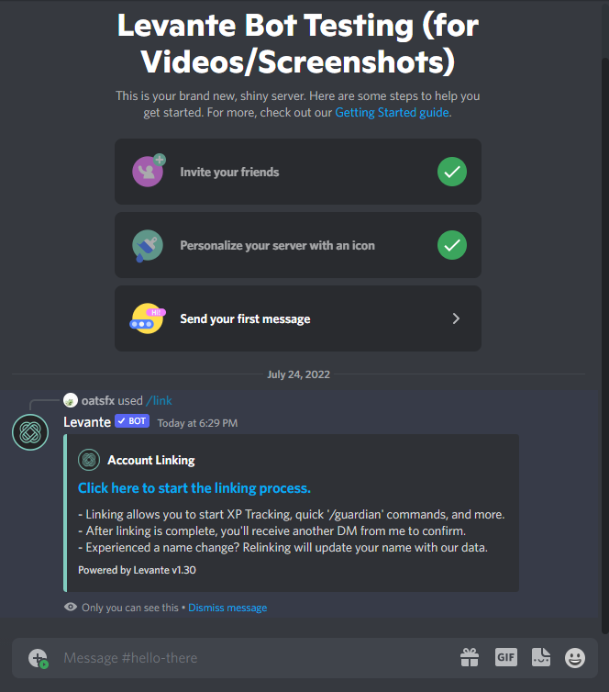Click here to start the linking process link
Image resolution: width=609 pixels, height=692 pixels.
(x=194, y=488)
